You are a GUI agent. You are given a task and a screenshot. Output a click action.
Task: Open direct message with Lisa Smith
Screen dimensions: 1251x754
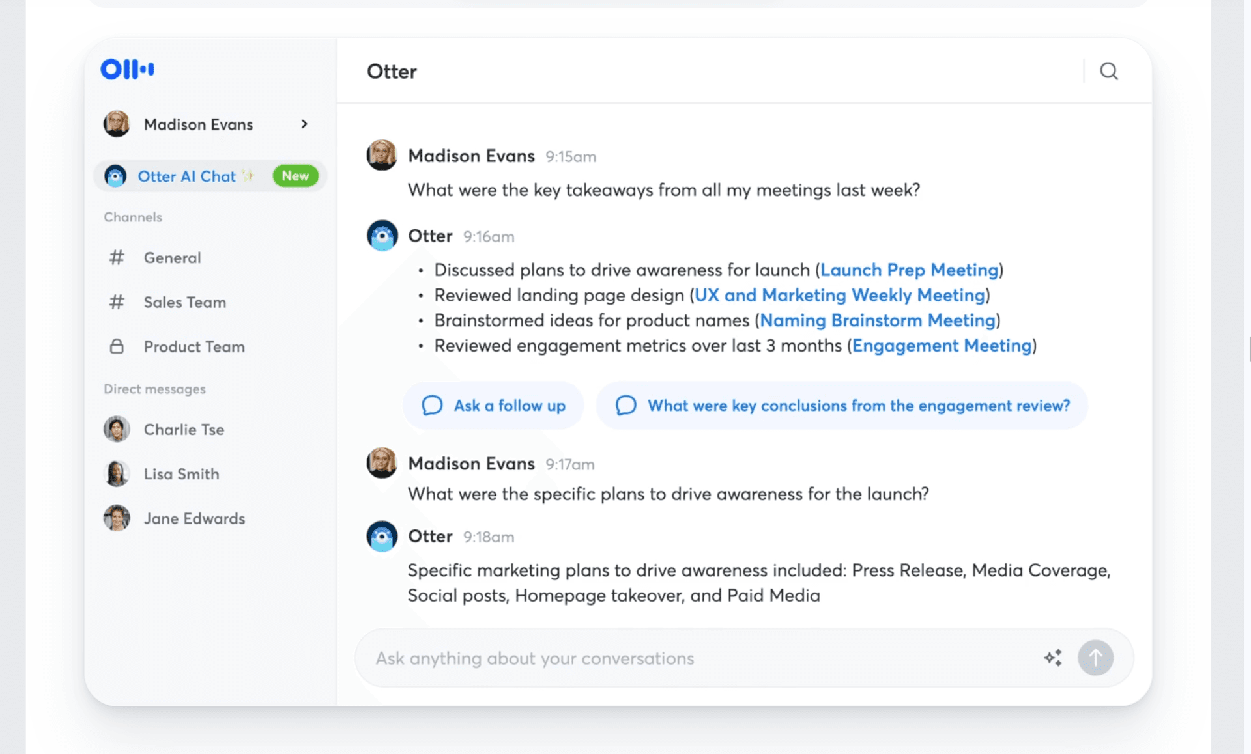[x=181, y=474]
